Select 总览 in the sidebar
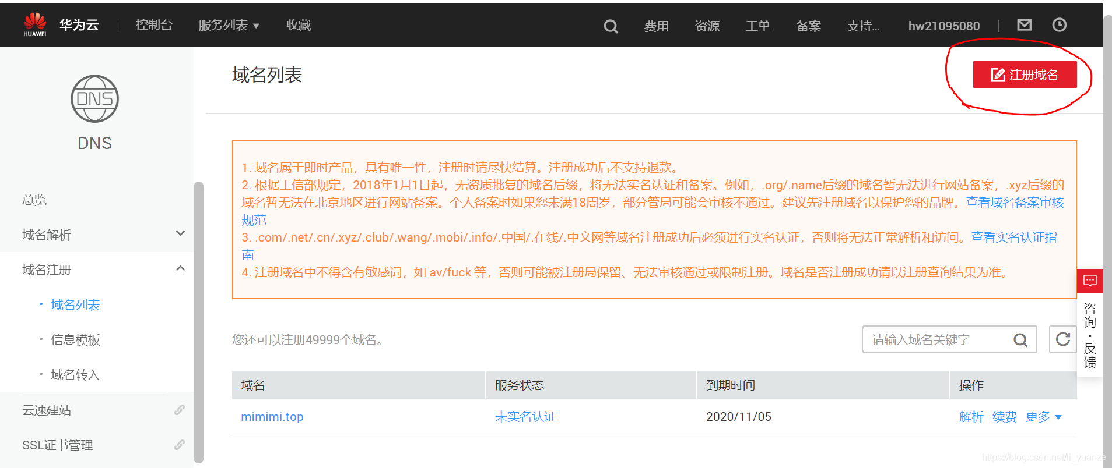 (34, 200)
